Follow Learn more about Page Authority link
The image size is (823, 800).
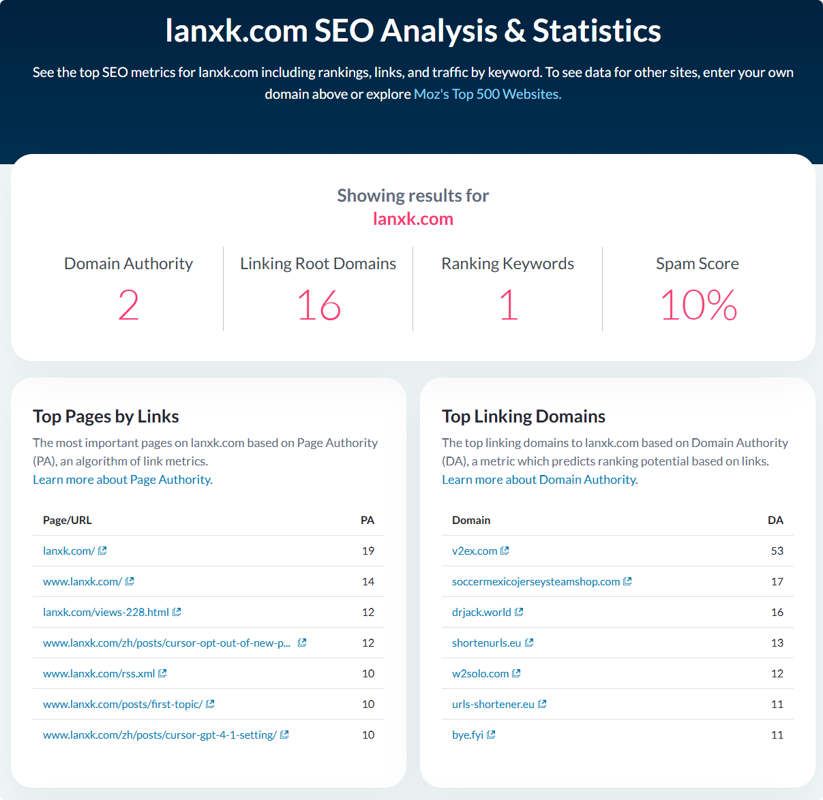click(x=123, y=480)
